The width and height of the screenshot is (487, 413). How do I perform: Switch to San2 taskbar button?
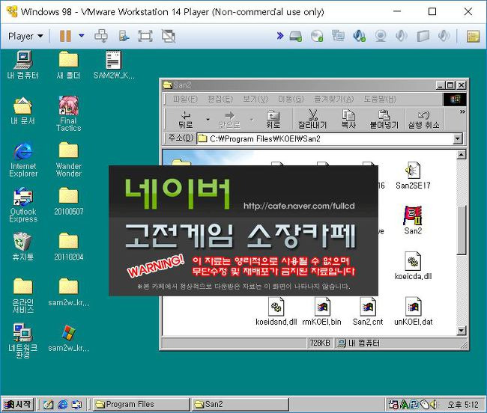(x=240, y=404)
